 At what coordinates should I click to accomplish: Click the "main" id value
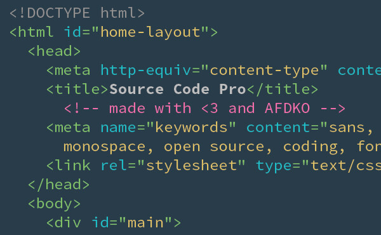click(x=145, y=222)
